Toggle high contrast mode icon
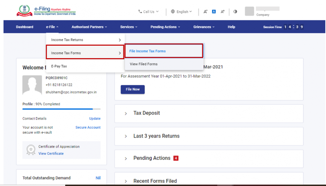This screenshot has width=326, height=186. pos(235,12)
